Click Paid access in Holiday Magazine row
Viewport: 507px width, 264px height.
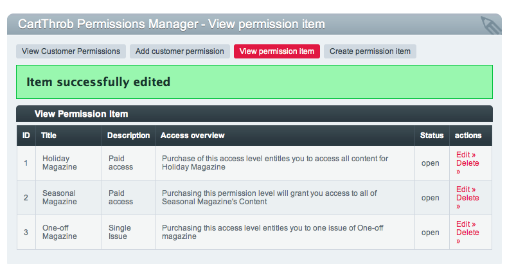(129, 163)
